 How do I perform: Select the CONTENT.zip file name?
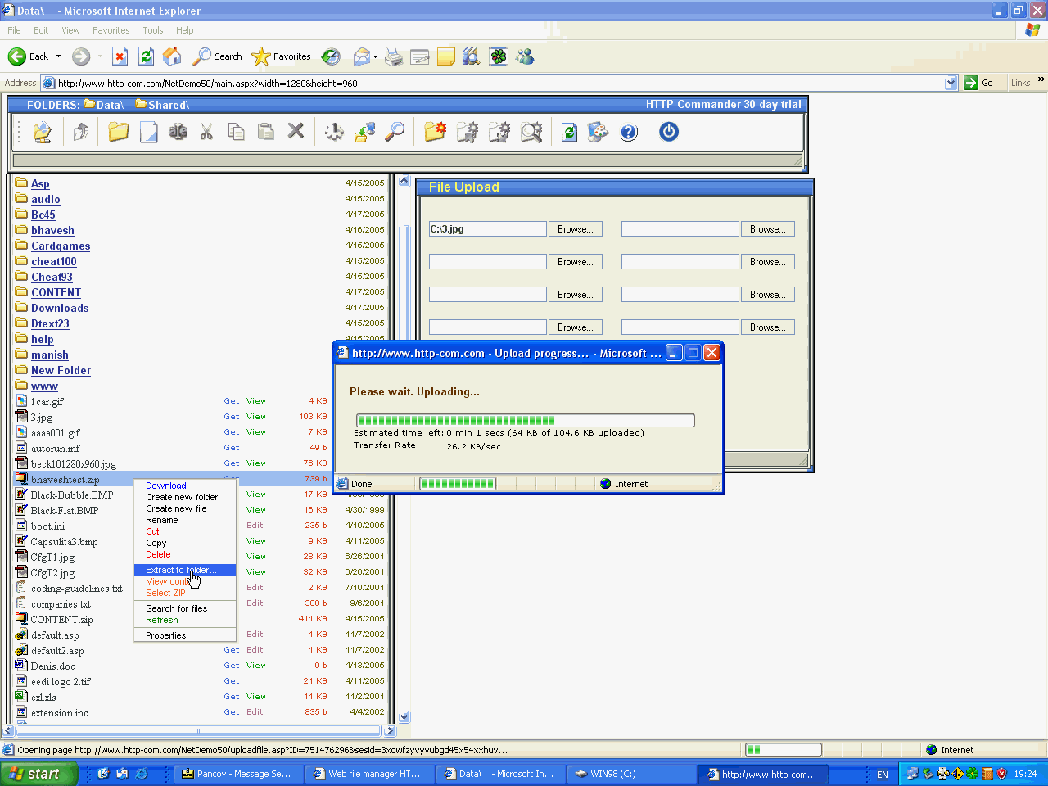(x=61, y=620)
